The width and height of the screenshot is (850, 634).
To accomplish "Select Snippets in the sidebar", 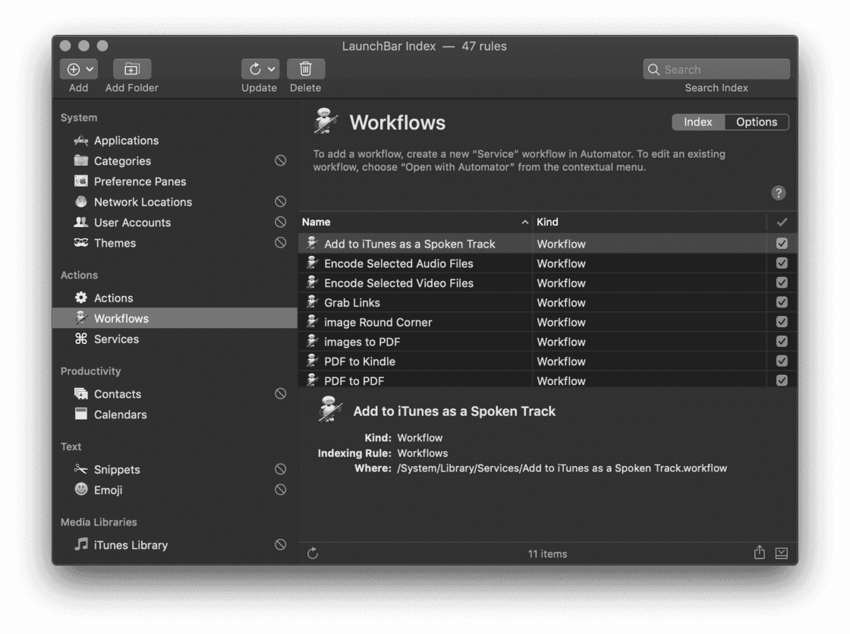I will 175,470.
